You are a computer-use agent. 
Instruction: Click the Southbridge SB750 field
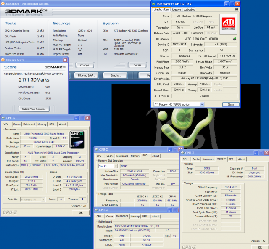pyautogui.click(x=147, y=240)
